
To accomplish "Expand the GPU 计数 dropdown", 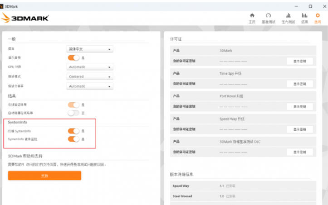I will click(x=90, y=67).
